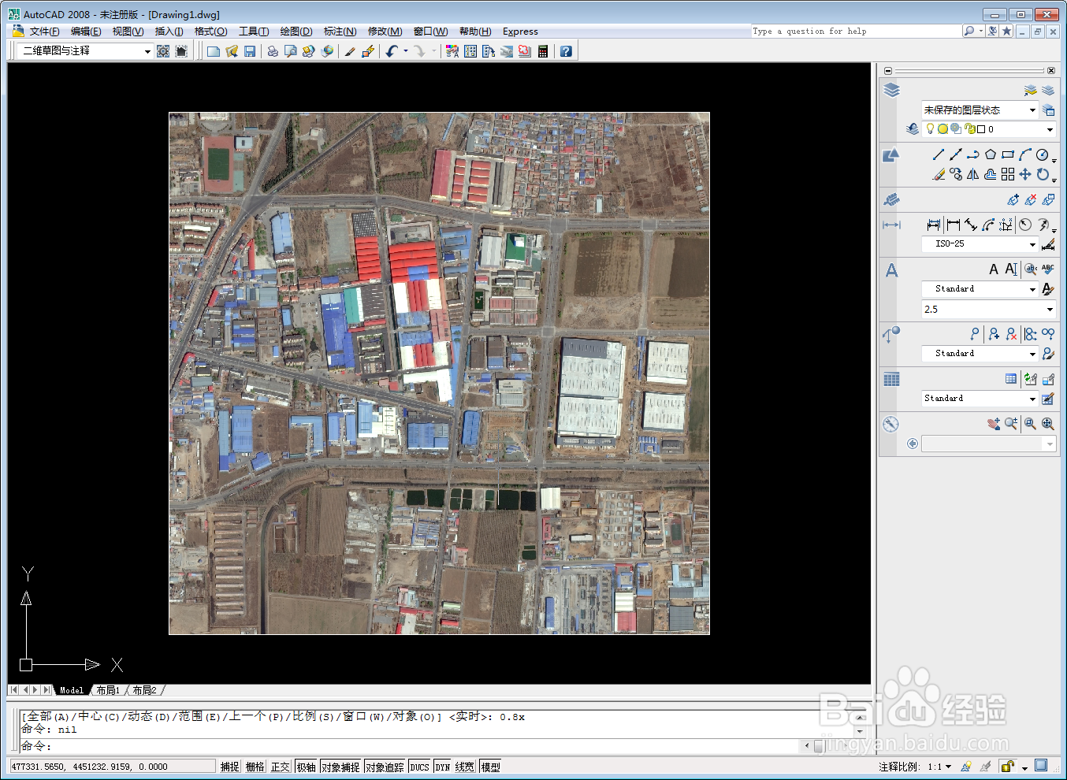Select the Arc drawing tool
This screenshot has width=1067, height=780.
point(1025,154)
